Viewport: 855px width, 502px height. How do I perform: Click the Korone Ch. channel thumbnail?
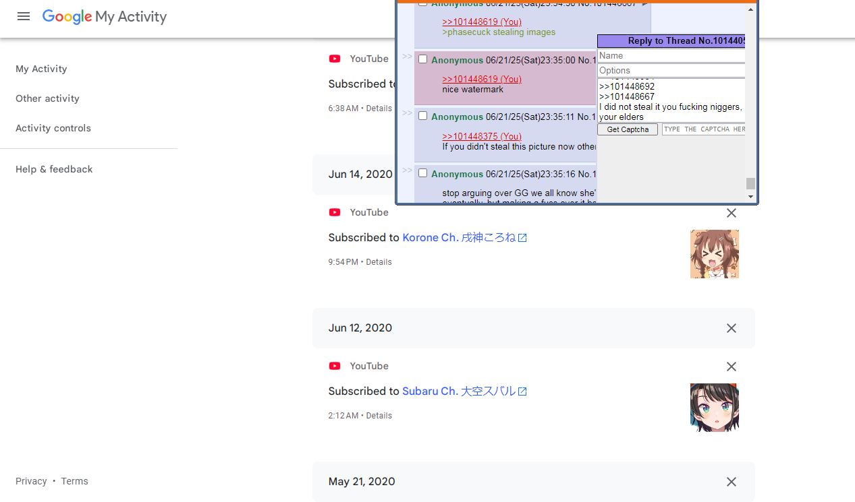[x=715, y=254]
